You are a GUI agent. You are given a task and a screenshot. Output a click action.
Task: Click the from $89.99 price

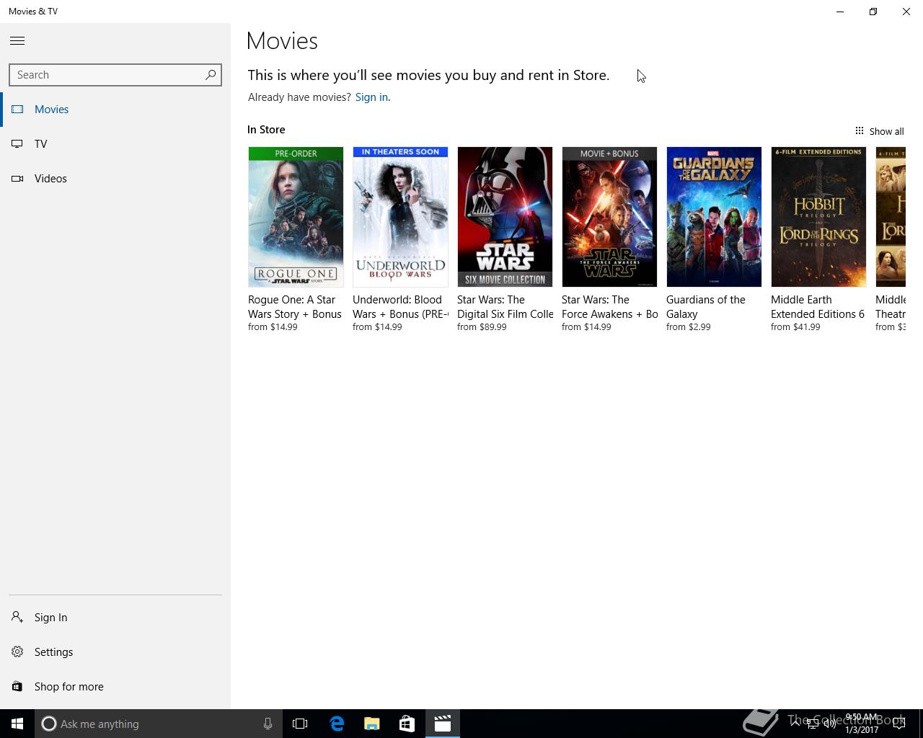pyautogui.click(x=482, y=327)
